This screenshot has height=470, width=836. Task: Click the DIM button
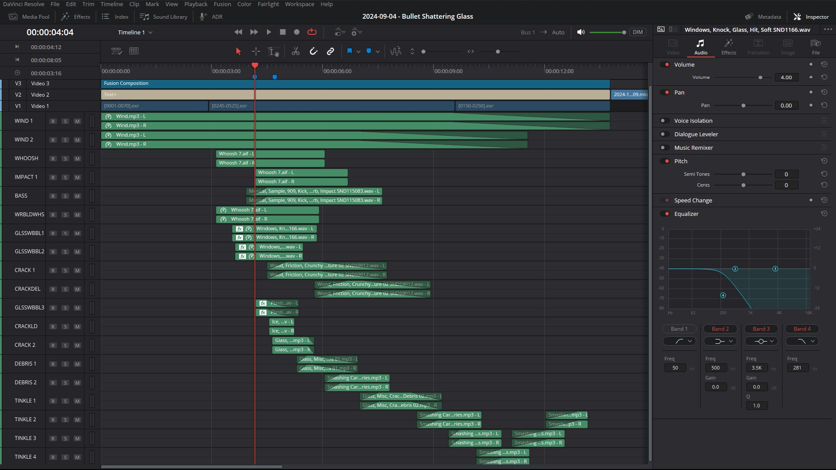637,32
